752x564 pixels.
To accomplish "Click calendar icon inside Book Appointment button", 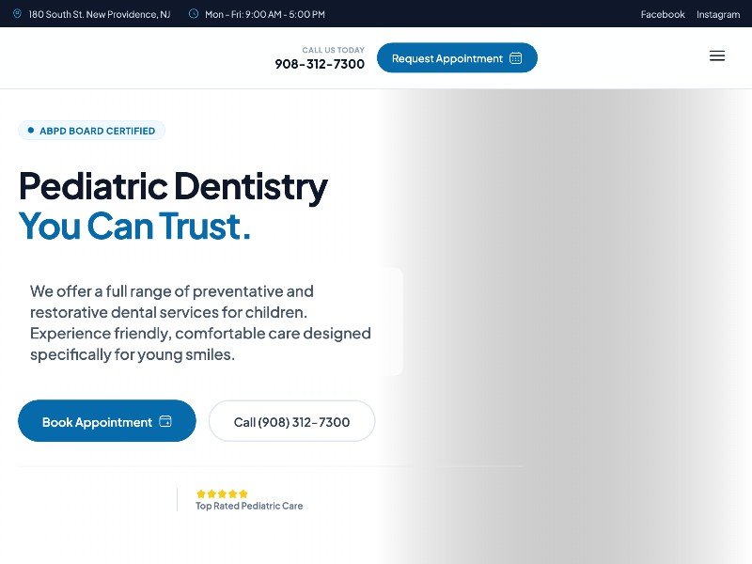I will point(165,421).
